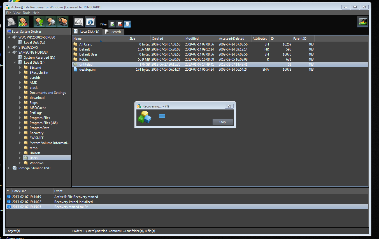
Task: Expand the ST9250315AS drive node
Action: click(x=9, y=47)
